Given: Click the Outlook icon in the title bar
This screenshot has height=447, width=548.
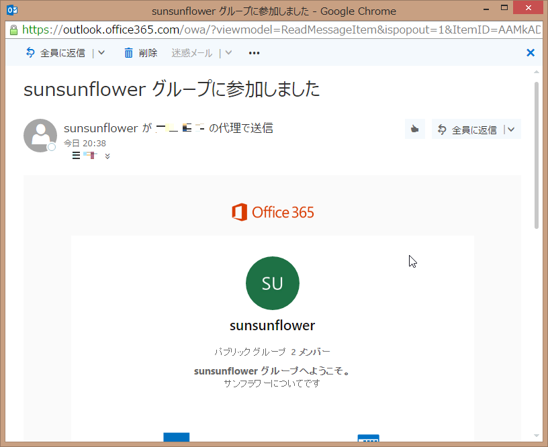Looking at the screenshot, I should click(11, 11).
